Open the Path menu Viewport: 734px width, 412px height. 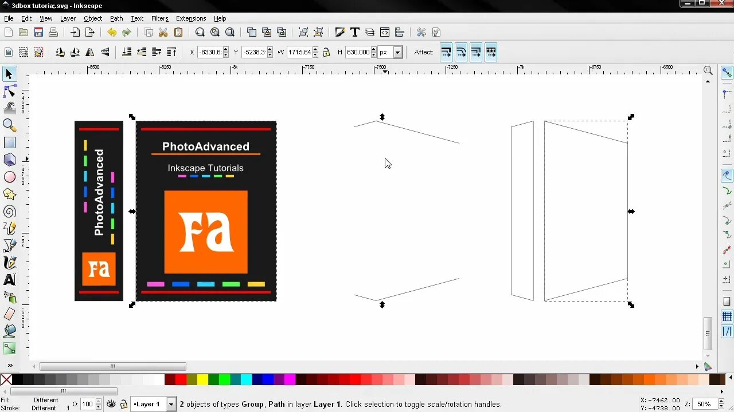(116, 18)
